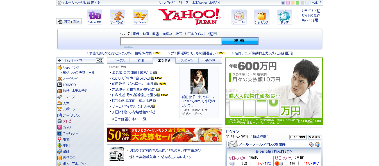
Task: Click the sidebar オークション icon
Action: point(60,79)
